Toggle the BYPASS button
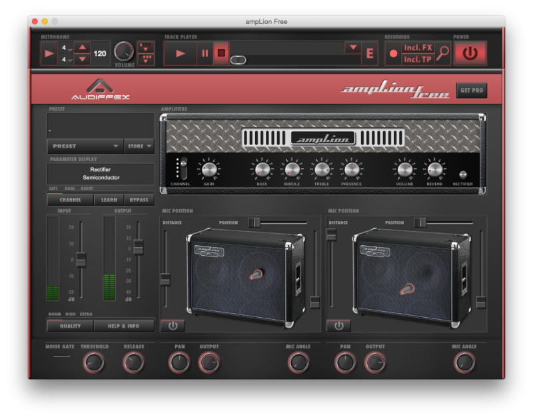This screenshot has height=419, width=533. click(139, 200)
